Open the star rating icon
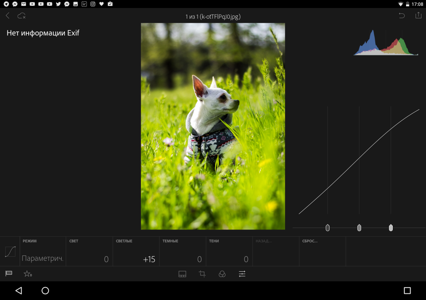This screenshot has height=300, width=426. pyautogui.click(x=28, y=274)
